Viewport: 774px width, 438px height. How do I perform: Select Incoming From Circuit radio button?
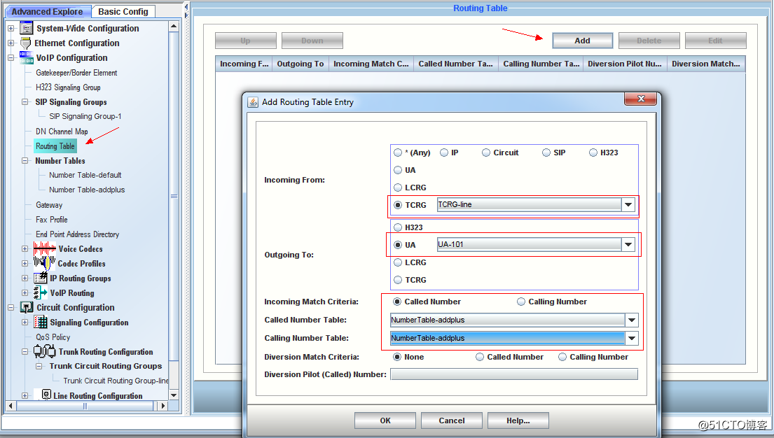[486, 153]
